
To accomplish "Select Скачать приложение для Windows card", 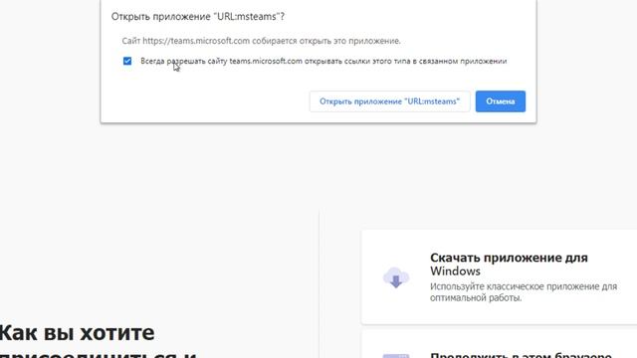I will 500,277.
